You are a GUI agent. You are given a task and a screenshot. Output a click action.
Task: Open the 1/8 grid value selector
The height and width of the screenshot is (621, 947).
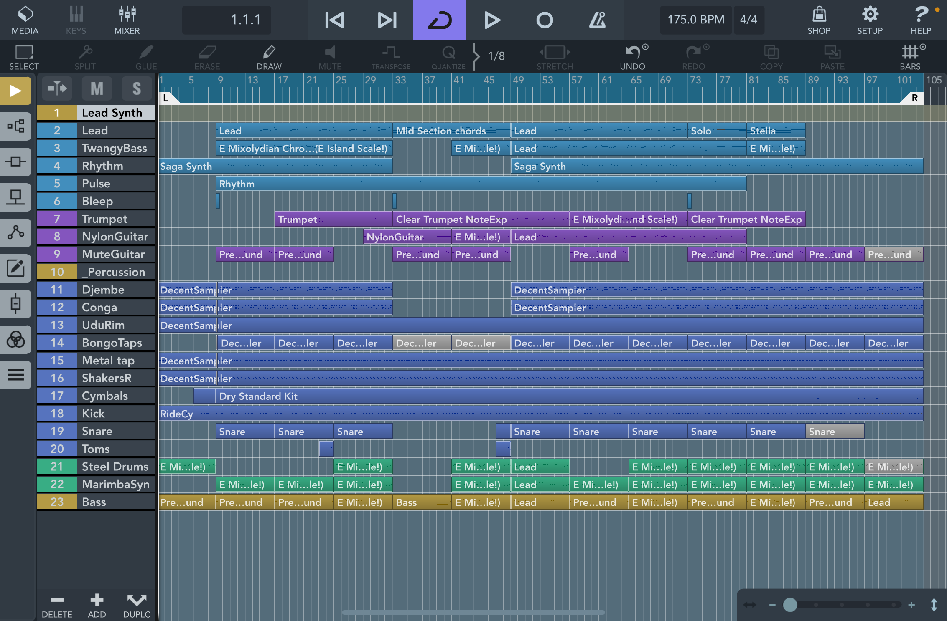pyautogui.click(x=496, y=56)
